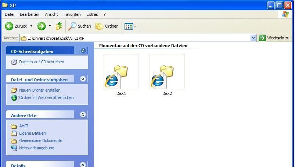This screenshot has width=295, height=167.
Task: Collapse the Datei- und Ordneraufgaben panel
Action: (x=83, y=79)
